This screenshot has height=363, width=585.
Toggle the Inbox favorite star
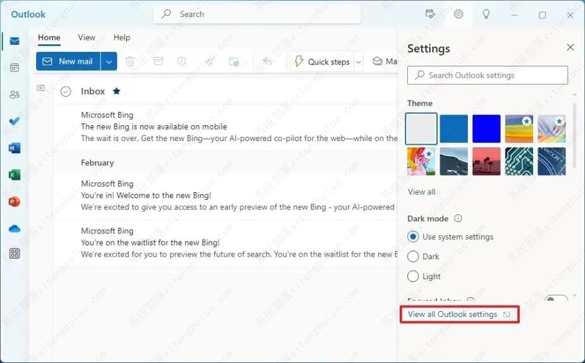(x=117, y=91)
